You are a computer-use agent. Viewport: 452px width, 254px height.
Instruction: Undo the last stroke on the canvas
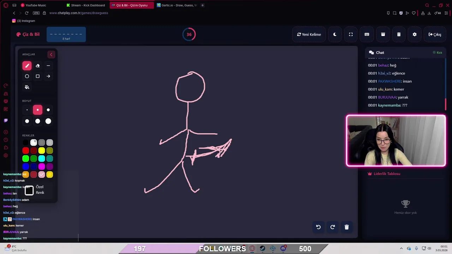pyautogui.click(x=318, y=227)
